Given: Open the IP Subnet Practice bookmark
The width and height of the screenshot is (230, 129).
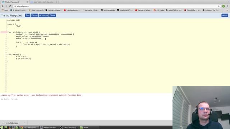Looking at the screenshot, I should 18,10.
